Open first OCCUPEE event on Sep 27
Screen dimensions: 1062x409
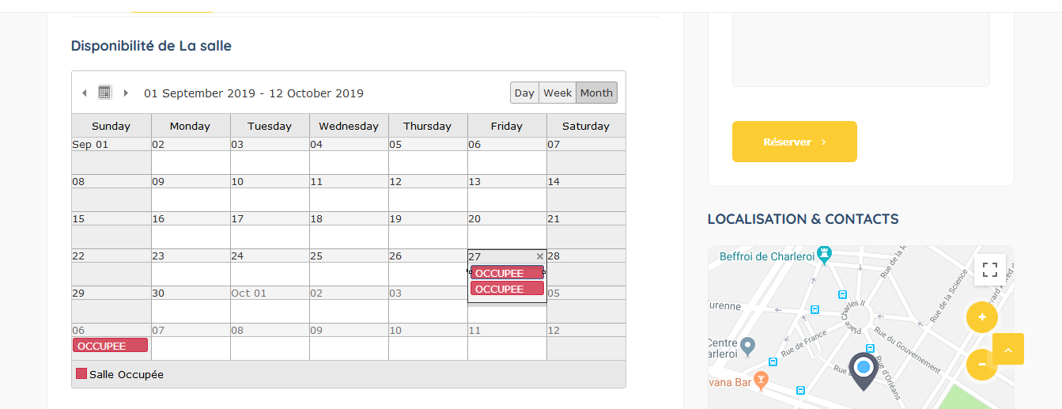pyautogui.click(x=507, y=273)
